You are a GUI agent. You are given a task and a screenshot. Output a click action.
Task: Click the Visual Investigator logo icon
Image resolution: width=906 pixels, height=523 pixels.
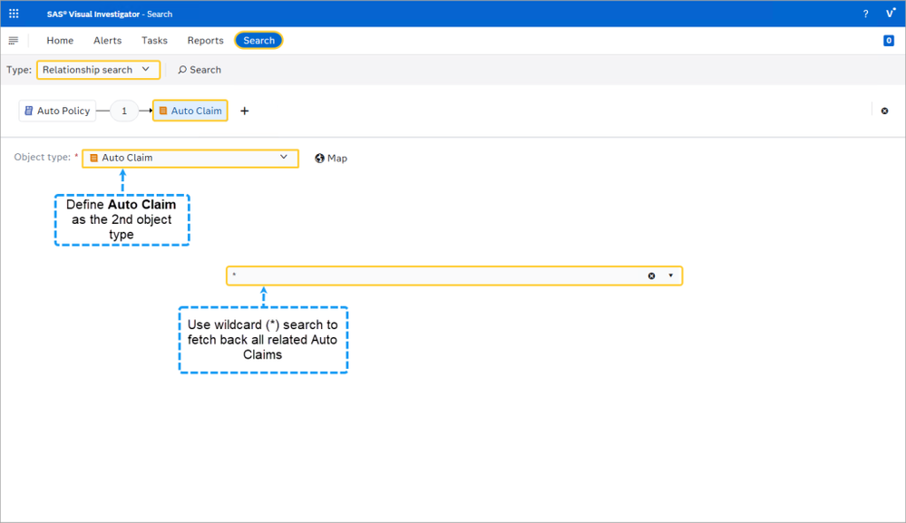(889, 13)
